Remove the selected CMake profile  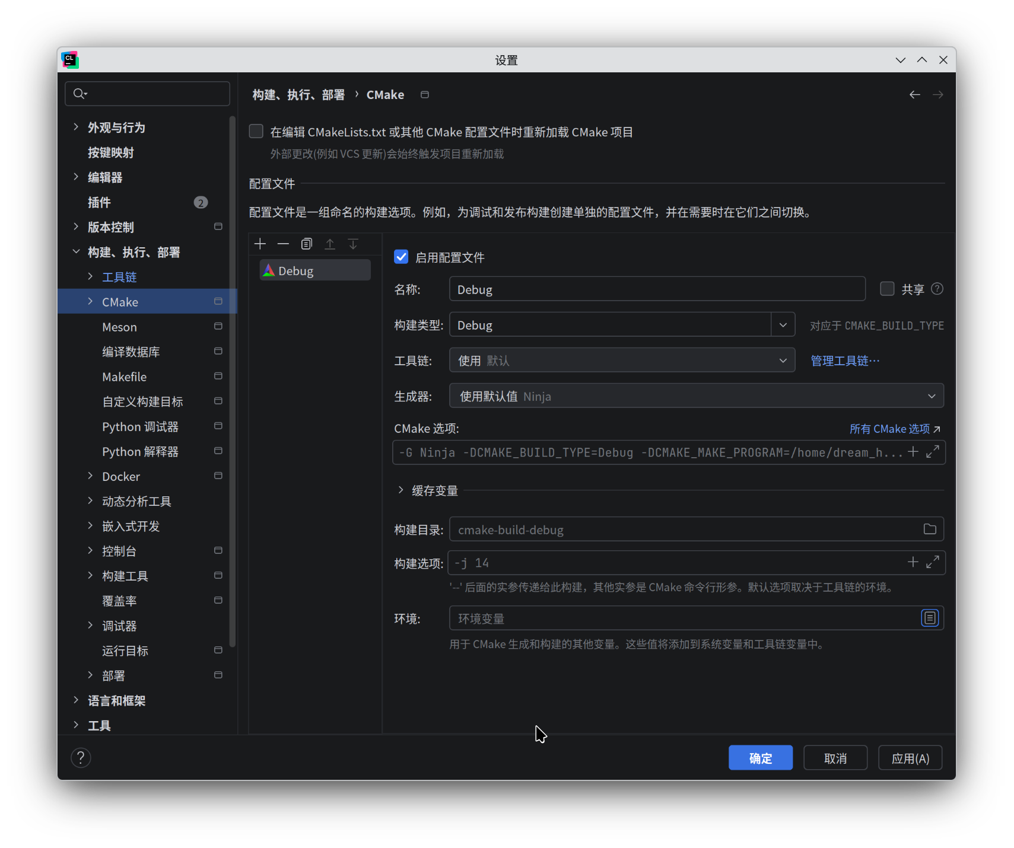click(283, 244)
